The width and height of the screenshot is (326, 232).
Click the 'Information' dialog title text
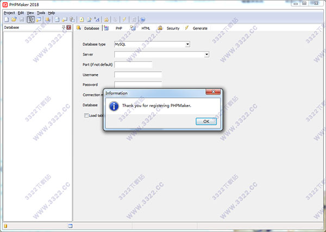116,93
